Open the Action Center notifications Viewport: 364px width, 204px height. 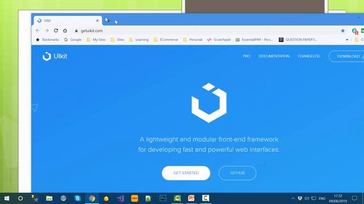(354, 198)
